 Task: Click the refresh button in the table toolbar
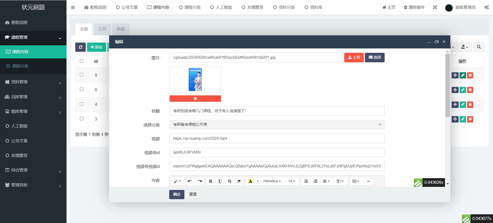[x=80, y=47]
